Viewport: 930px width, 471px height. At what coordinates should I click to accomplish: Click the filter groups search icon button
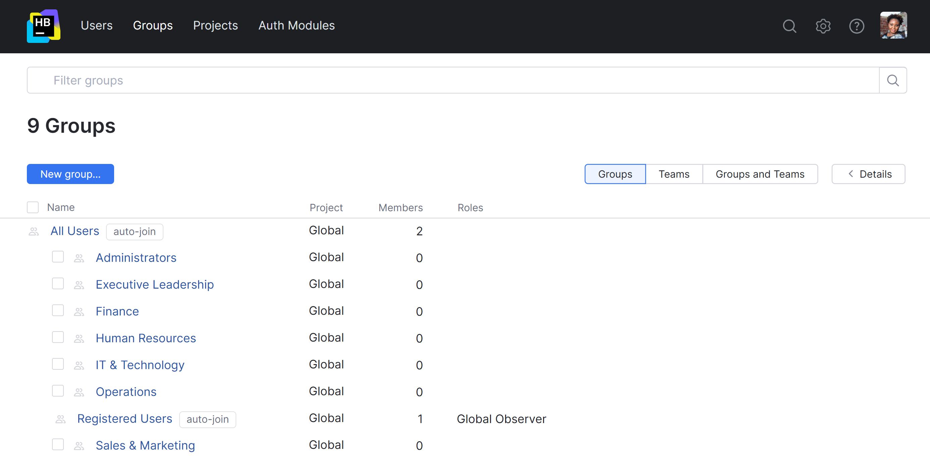(x=892, y=80)
